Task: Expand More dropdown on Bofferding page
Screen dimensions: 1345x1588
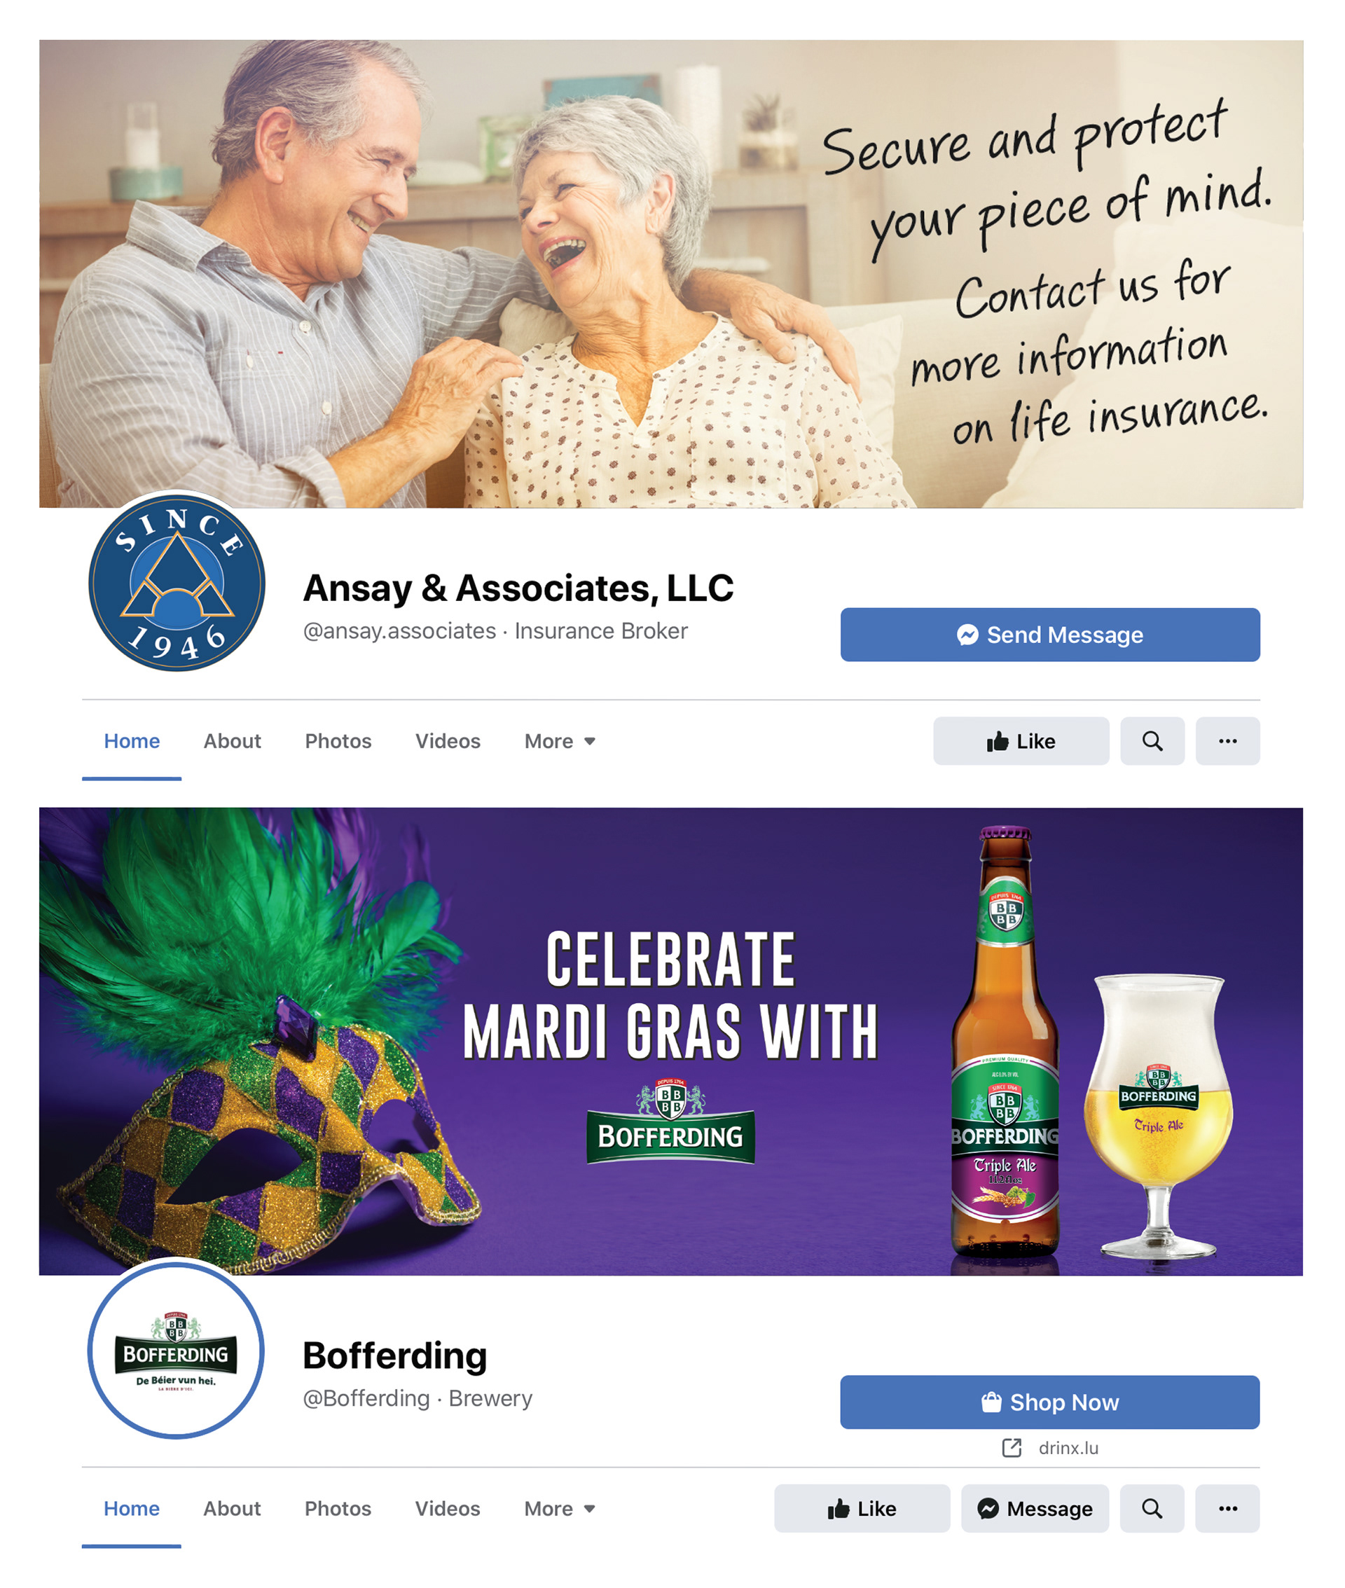Action: point(560,1509)
